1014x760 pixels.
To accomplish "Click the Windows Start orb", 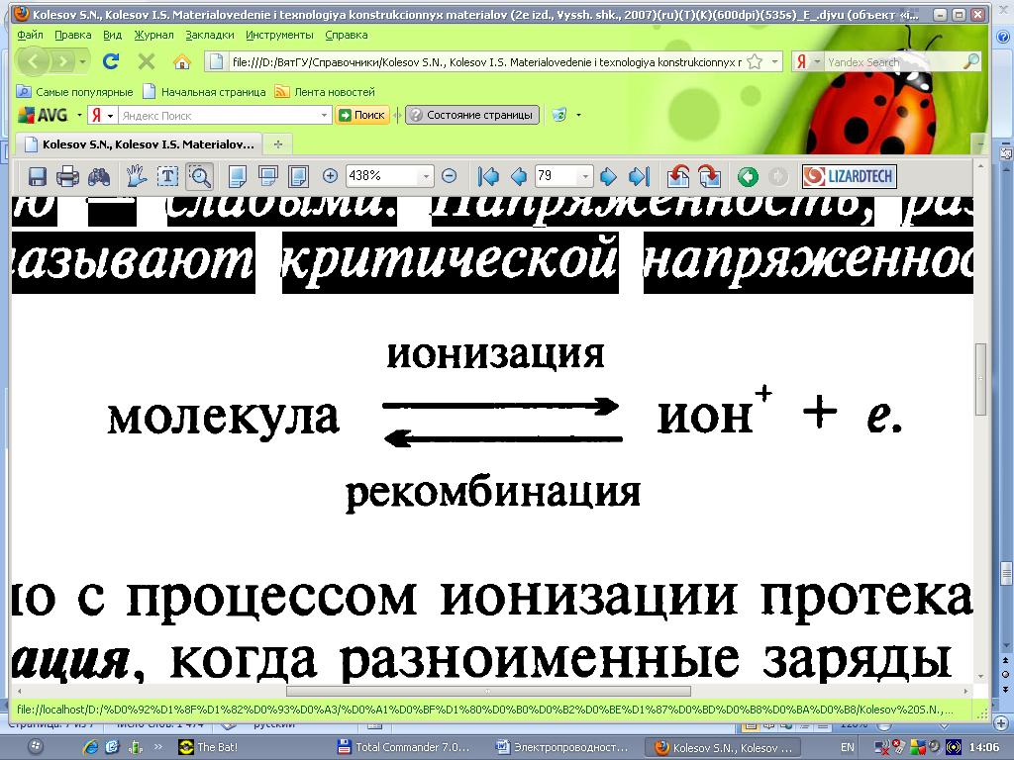I will [x=36, y=747].
